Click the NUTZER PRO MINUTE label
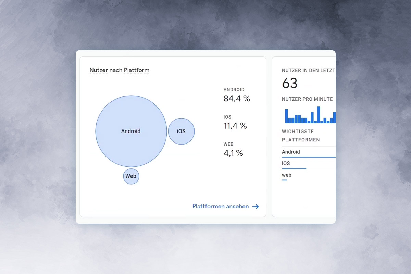The width and height of the screenshot is (411, 274). click(307, 99)
